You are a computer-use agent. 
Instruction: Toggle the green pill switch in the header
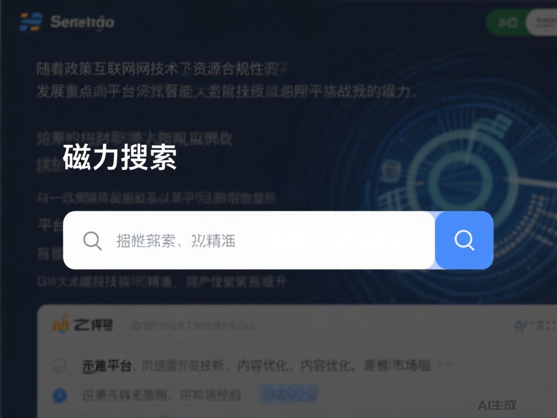[508, 22]
